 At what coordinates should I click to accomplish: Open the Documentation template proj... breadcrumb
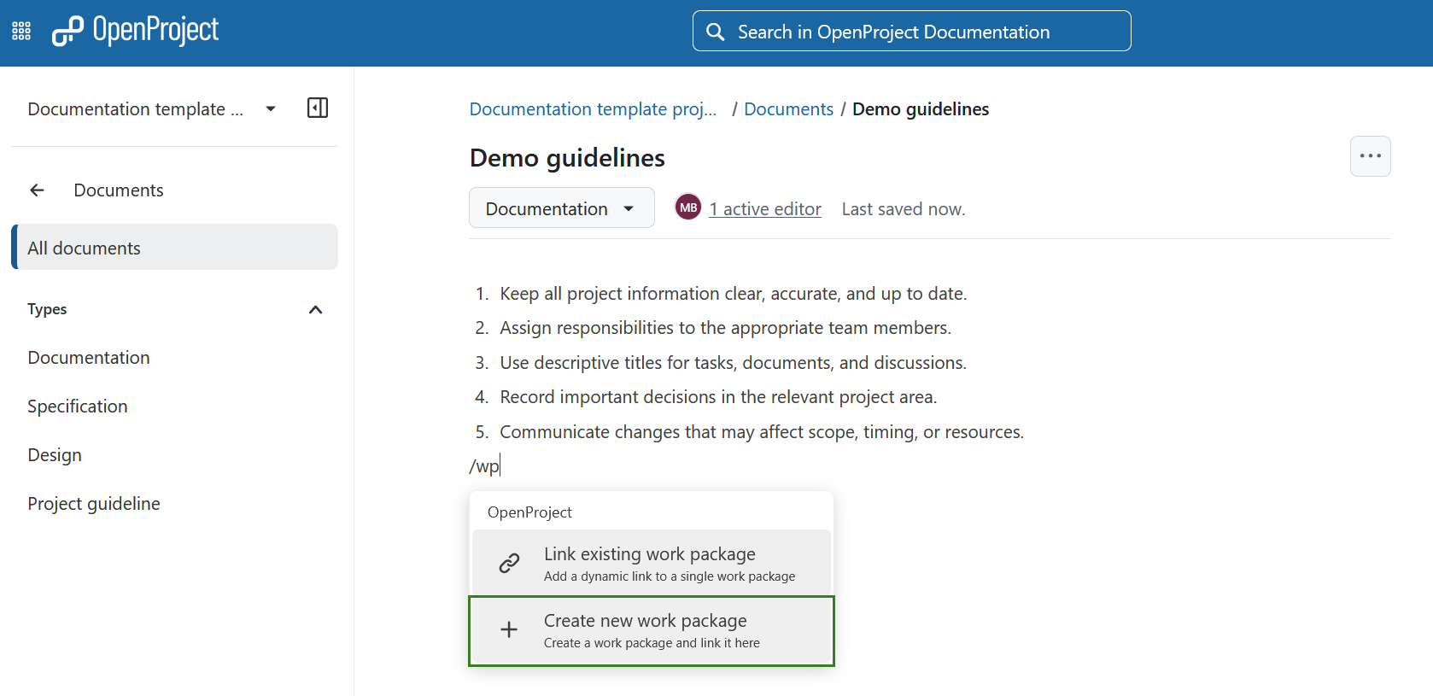[593, 109]
